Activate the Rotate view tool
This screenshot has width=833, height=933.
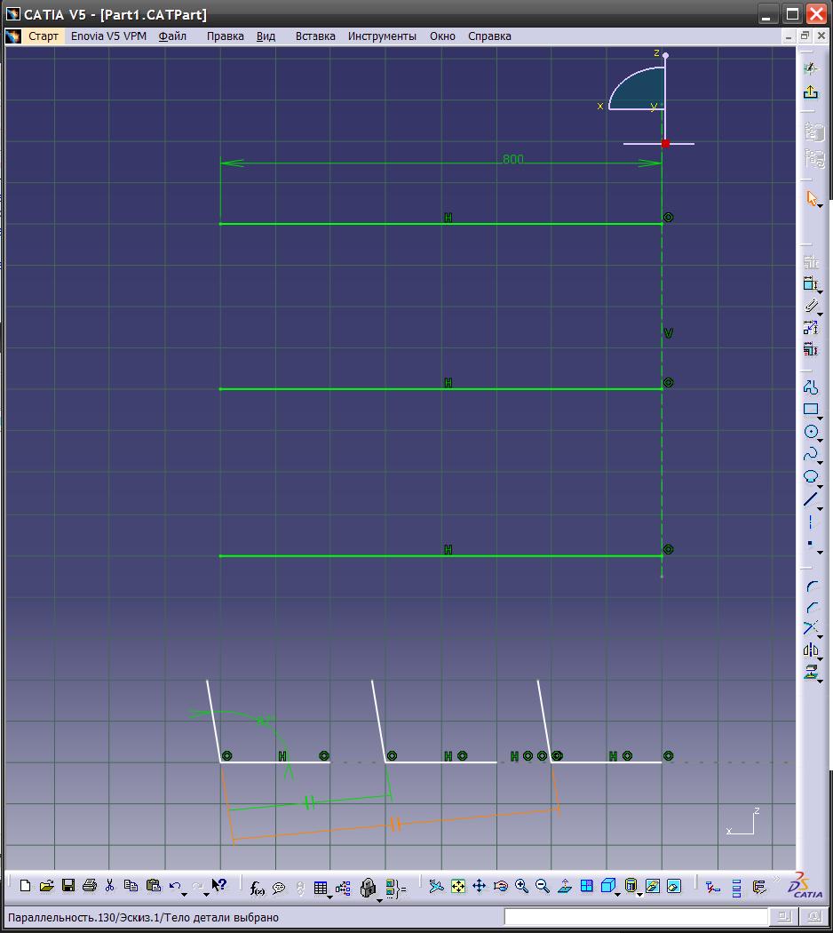click(x=501, y=887)
